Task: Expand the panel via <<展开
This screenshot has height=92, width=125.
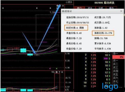Action: pyautogui.click(x=69, y=2)
